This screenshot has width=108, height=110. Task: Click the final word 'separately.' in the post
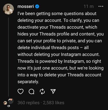(x=28, y=82)
